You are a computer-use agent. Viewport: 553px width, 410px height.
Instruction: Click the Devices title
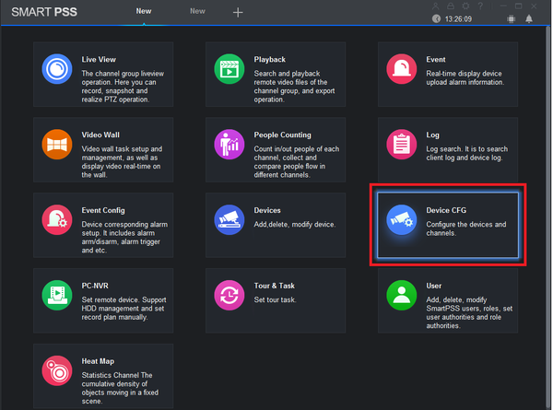[267, 210]
